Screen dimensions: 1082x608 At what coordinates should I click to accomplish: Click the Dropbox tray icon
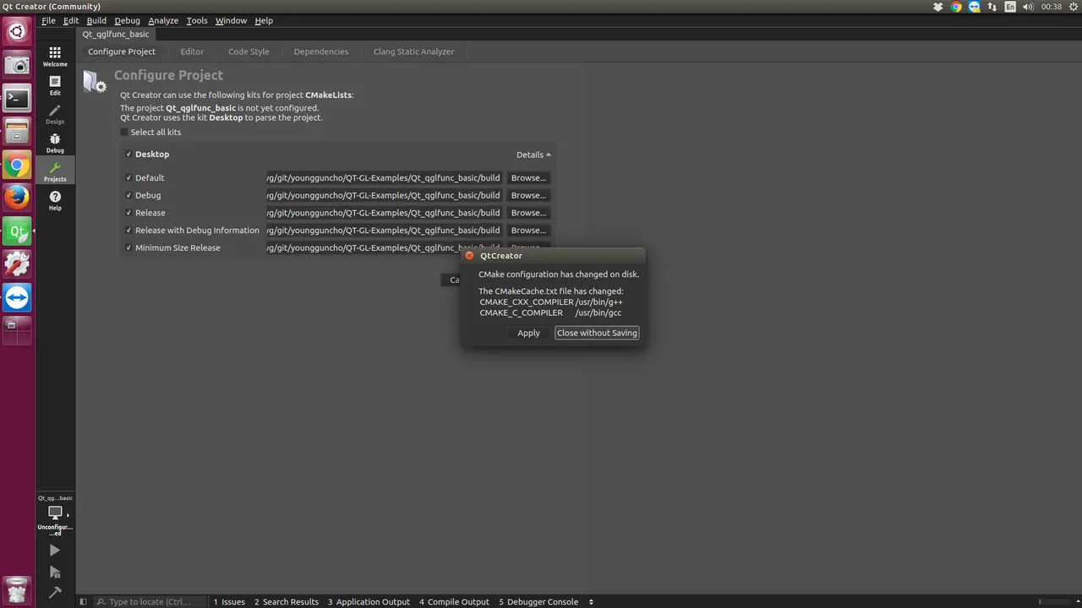(938, 7)
